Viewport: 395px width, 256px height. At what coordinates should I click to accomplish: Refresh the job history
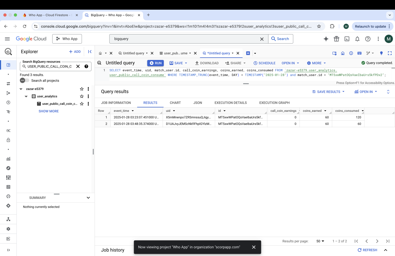[367, 250]
